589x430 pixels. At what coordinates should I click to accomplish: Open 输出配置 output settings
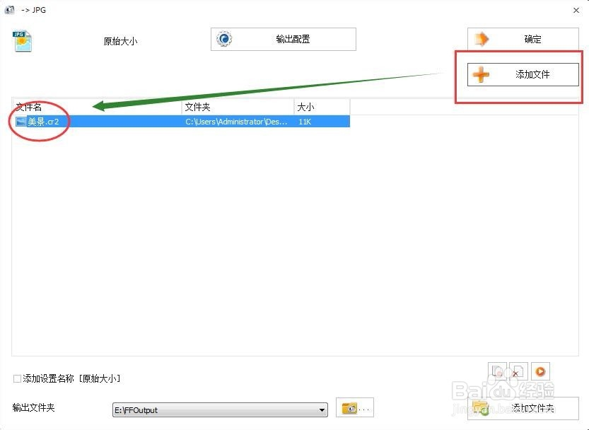click(284, 39)
